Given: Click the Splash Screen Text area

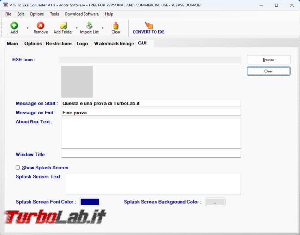Looking at the screenshot, I should click(153, 184).
